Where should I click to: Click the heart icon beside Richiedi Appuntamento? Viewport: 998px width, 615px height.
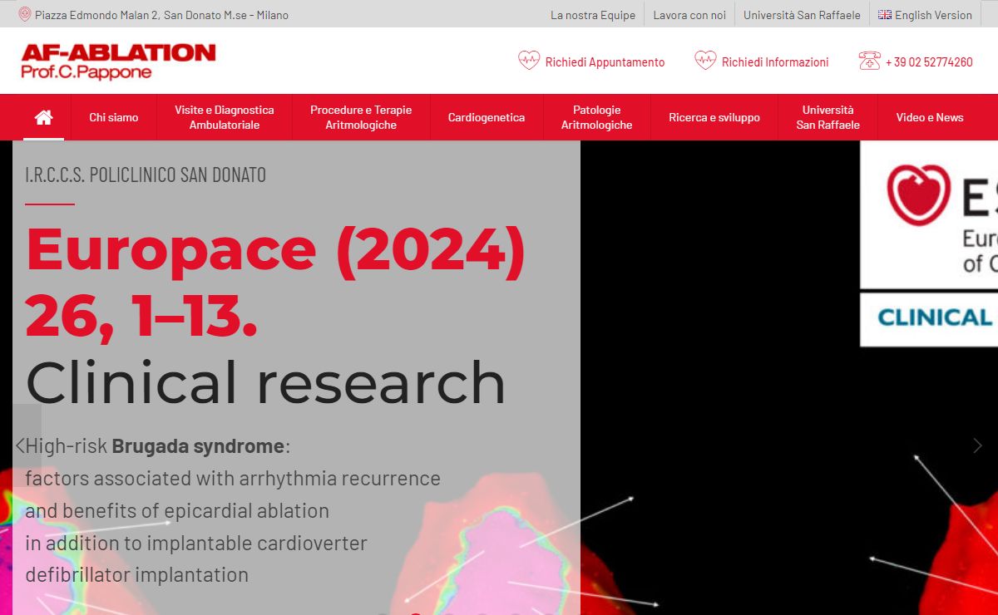529,61
